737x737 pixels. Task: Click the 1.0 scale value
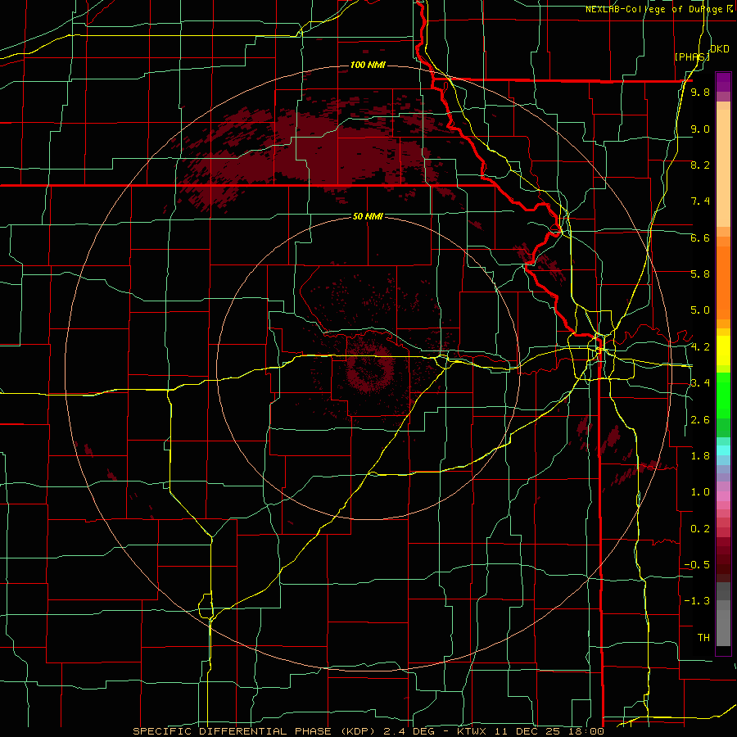(x=700, y=492)
